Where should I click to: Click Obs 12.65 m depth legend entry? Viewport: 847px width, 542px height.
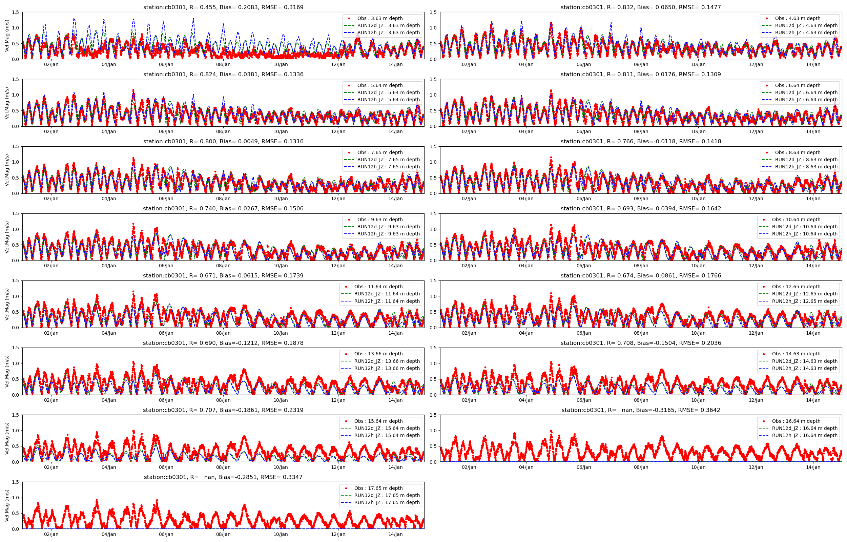click(x=796, y=287)
